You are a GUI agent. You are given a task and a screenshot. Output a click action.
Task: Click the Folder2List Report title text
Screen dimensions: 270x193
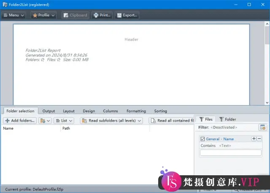[x=43, y=51]
